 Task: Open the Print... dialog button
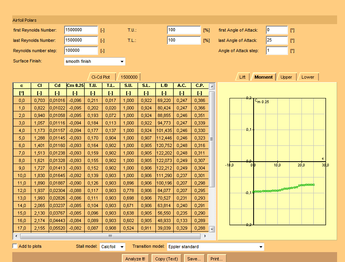(x=216, y=259)
